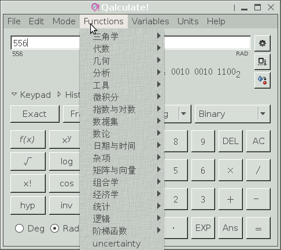Open the 杂项 submenu
The width and height of the screenshot is (281, 250).
pyautogui.click(x=122, y=158)
